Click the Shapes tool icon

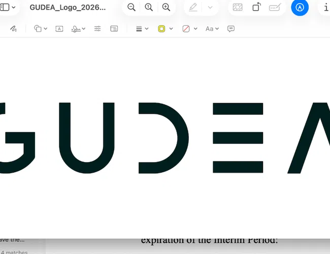(38, 28)
